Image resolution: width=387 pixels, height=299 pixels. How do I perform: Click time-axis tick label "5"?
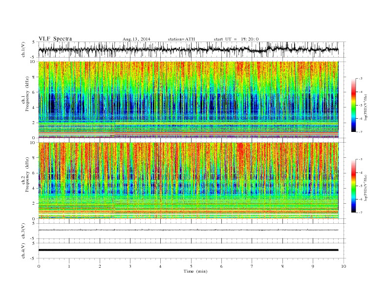click(191, 266)
